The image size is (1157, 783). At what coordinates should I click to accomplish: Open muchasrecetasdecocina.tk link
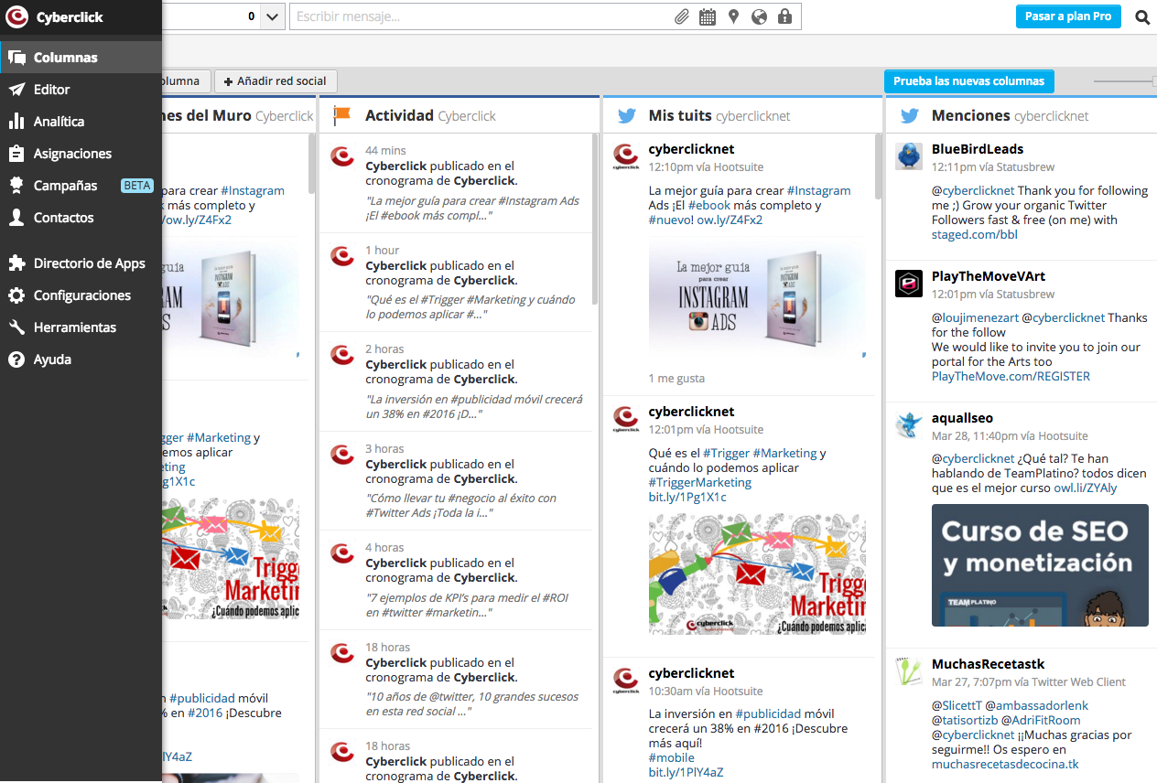(1005, 764)
